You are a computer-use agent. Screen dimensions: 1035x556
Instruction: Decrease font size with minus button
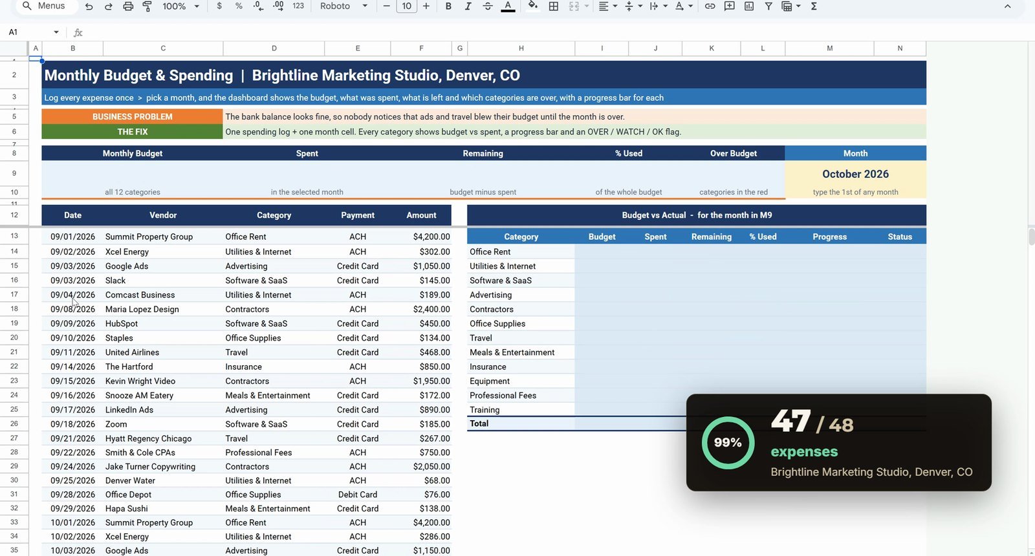[x=386, y=6]
